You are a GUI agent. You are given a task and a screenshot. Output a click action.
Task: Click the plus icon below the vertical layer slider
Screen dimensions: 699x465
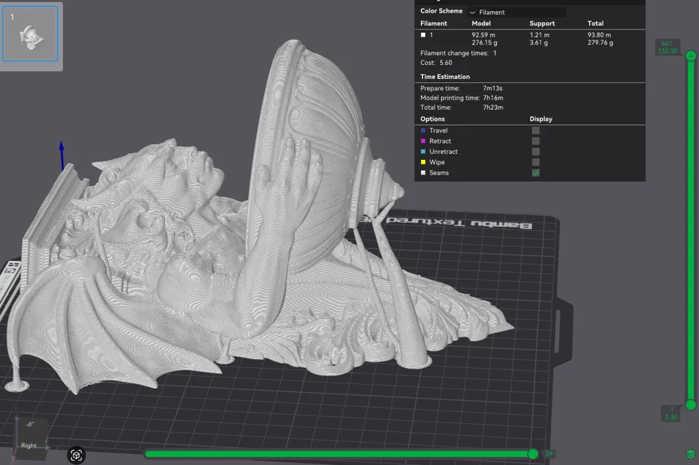pos(691,405)
